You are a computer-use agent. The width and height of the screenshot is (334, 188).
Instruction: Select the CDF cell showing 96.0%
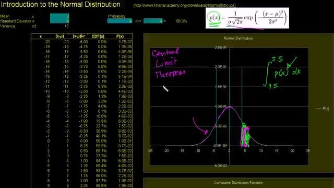coord(101,175)
